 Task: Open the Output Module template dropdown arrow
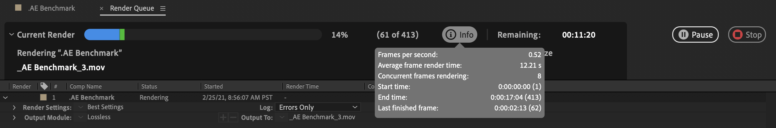[x=81, y=117]
